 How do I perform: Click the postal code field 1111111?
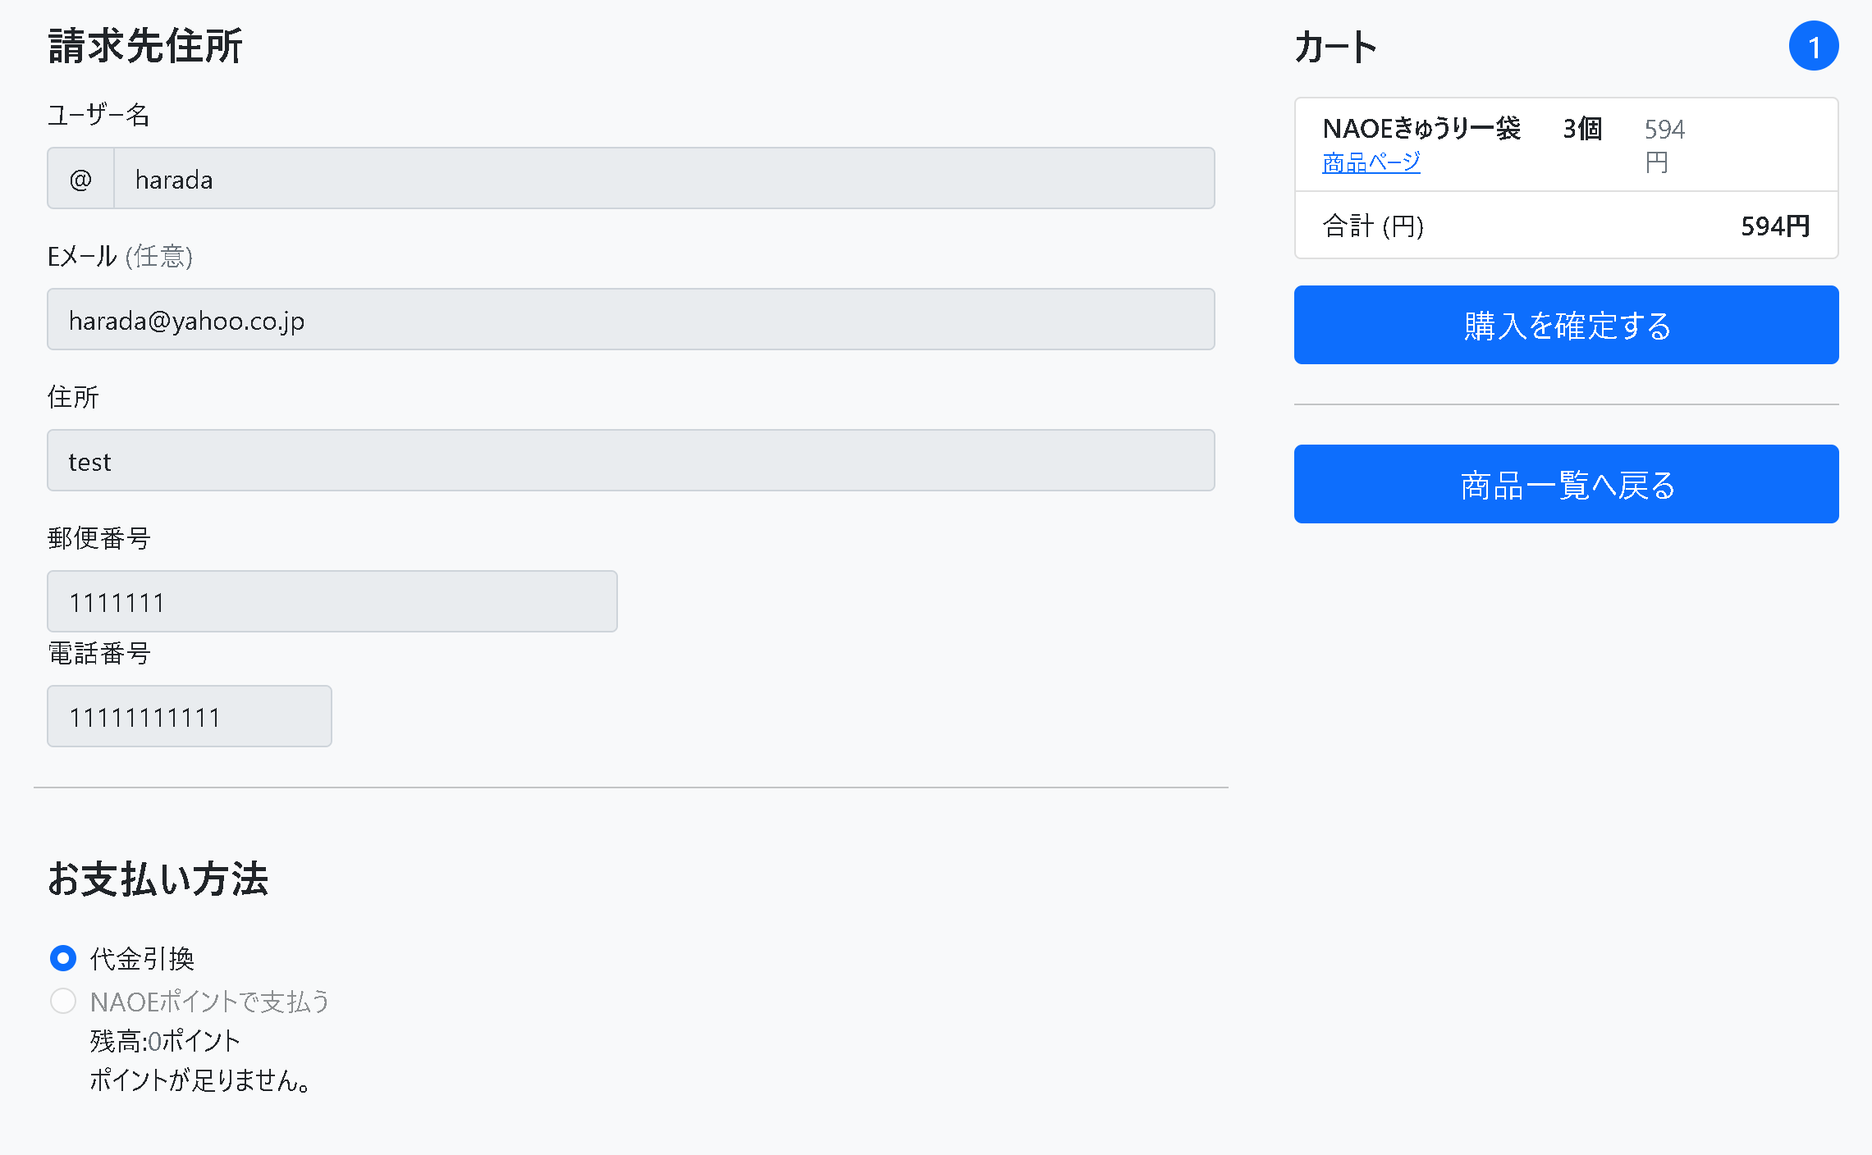point(332,601)
